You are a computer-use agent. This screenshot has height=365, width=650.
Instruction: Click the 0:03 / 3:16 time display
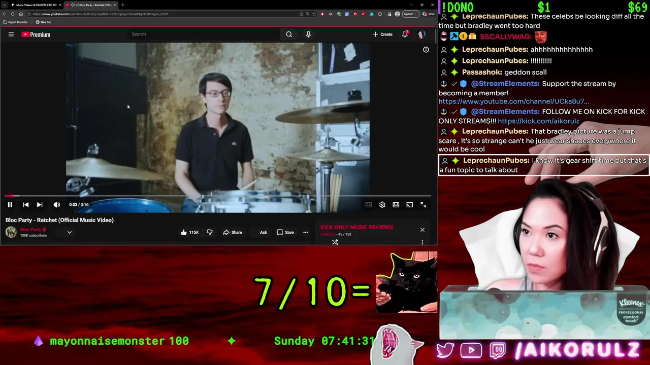click(x=79, y=205)
